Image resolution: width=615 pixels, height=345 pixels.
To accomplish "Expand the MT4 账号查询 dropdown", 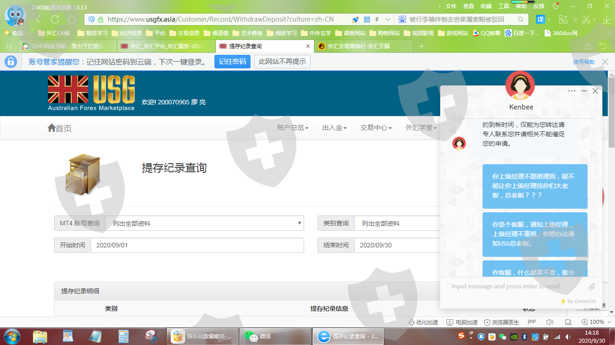I will (x=204, y=223).
